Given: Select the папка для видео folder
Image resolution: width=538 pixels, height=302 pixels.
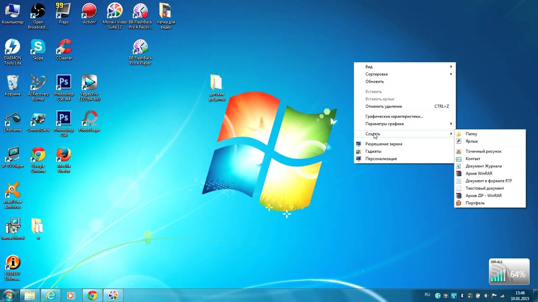Looking at the screenshot, I should [166, 16].
